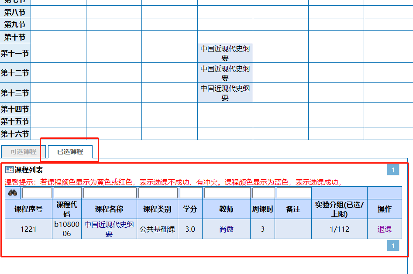Focus the 学分 filter input

pyautogui.click(x=191, y=193)
